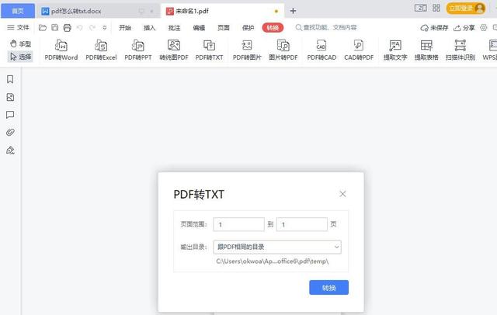Open the signature pen sidebar icon
The width and height of the screenshot is (497, 315).
pos(10,150)
